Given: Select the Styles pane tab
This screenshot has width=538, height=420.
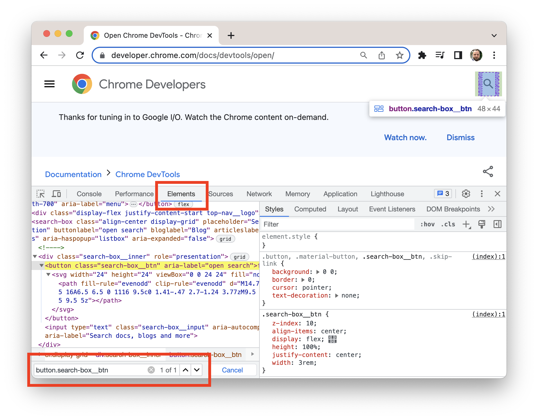Looking at the screenshot, I should click(274, 209).
